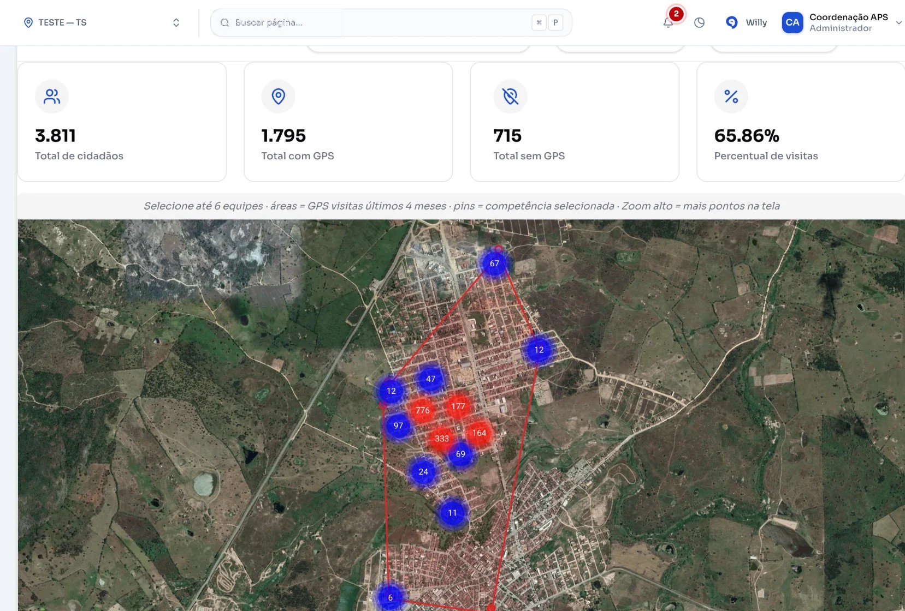Click the Percentual de visitas label
The height and width of the screenshot is (611, 905).
pyautogui.click(x=766, y=156)
